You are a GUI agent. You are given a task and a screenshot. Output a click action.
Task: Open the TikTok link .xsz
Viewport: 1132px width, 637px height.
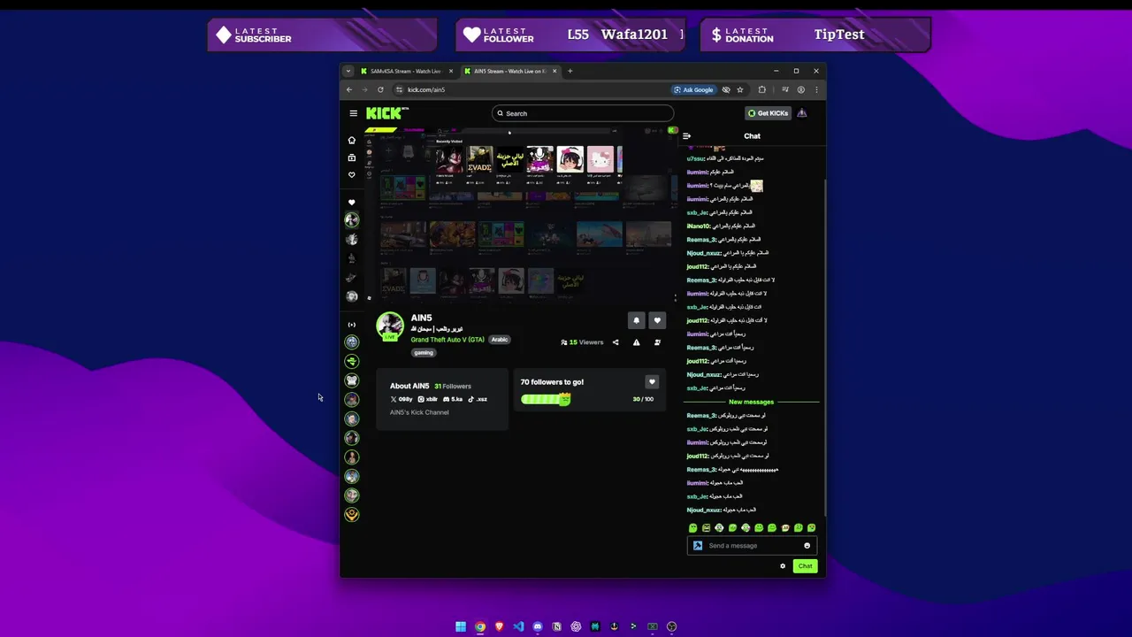478,399
